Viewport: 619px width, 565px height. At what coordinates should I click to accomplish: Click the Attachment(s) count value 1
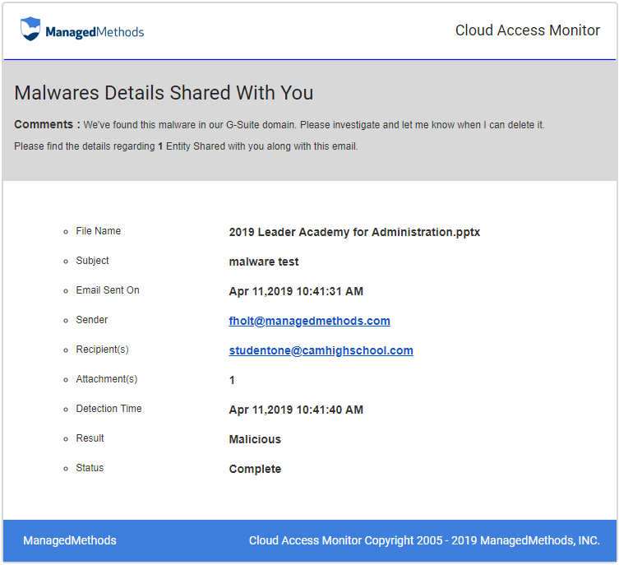pyautogui.click(x=232, y=380)
